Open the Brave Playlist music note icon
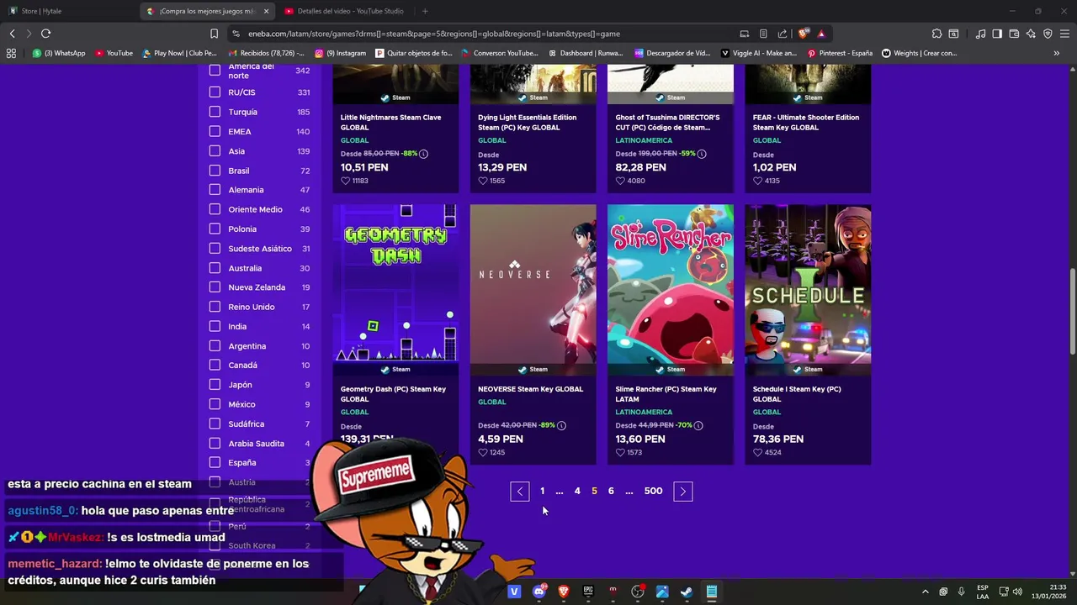1077x605 pixels. point(980,34)
